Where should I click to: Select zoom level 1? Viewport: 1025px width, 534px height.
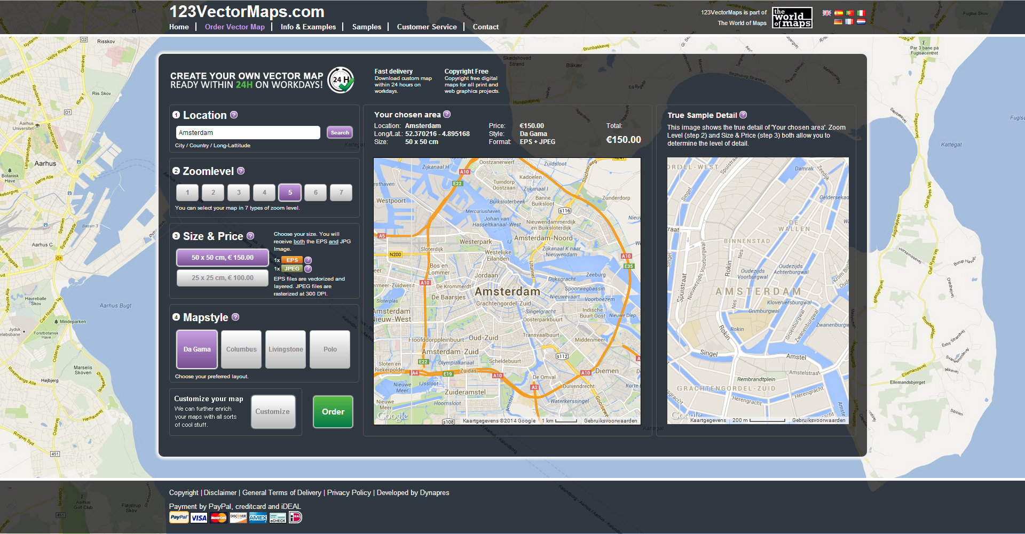point(187,193)
